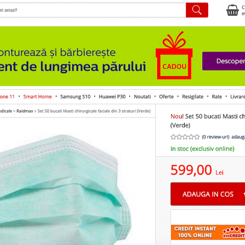The image size is (245, 245).
Task: Click the green surgical mask product image
Action: pyautogui.click(x=65, y=190)
